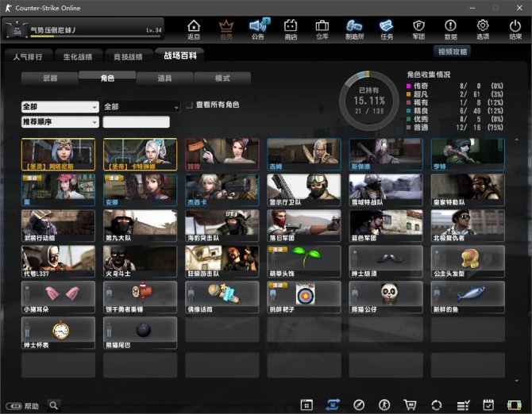Click the magenta 传奇 color swatch

pos(409,86)
